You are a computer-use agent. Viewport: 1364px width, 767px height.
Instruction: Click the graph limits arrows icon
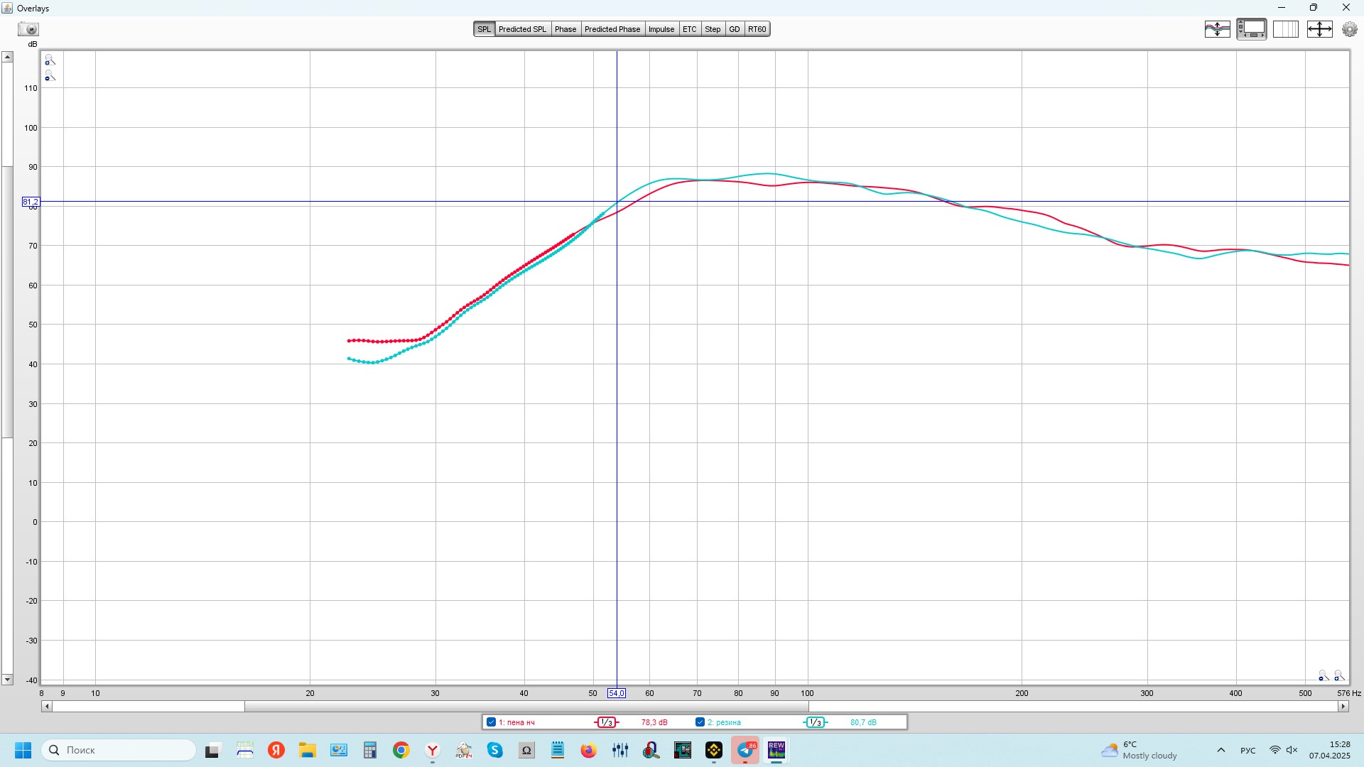click(x=1319, y=29)
